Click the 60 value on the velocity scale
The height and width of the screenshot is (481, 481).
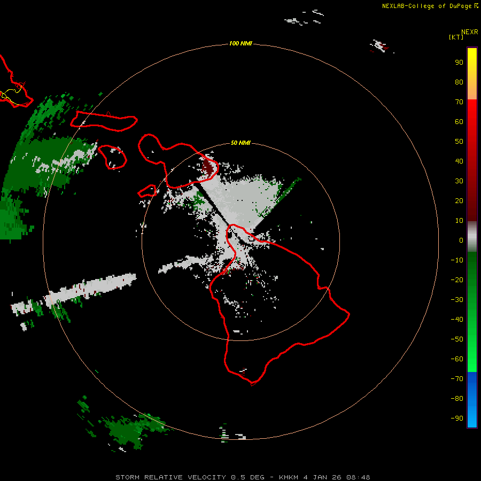459,122
